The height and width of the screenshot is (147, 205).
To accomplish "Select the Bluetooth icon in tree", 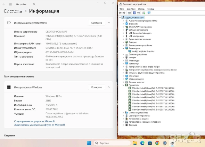I will 127,24.
